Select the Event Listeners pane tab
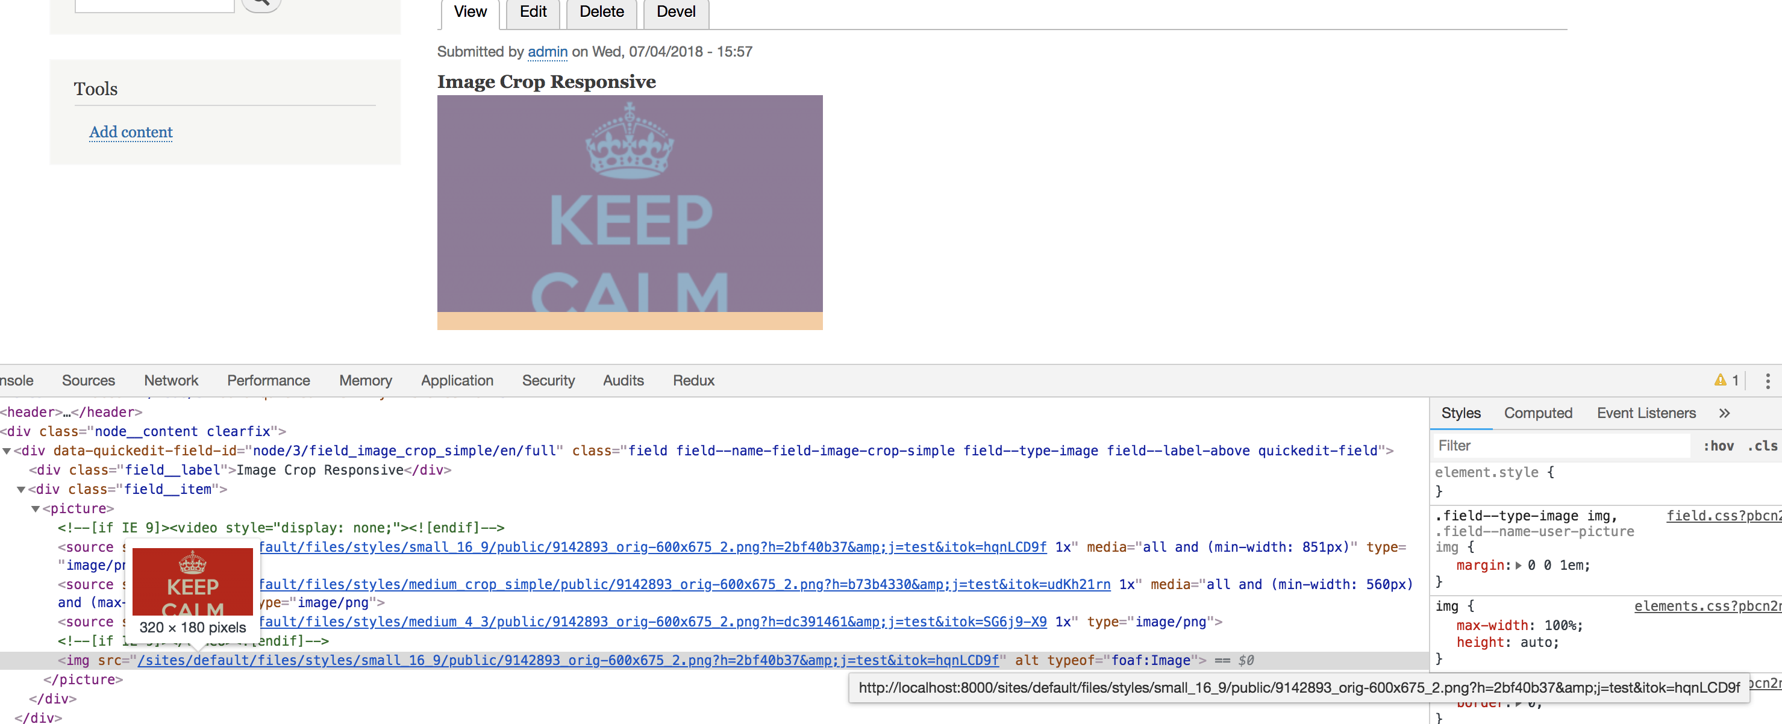Image resolution: width=1782 pixels, height=724 pixels. point(1646,413)
